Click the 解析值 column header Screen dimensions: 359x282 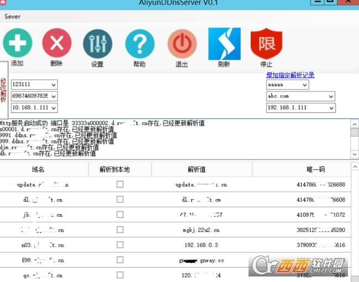tap(202, 169)
